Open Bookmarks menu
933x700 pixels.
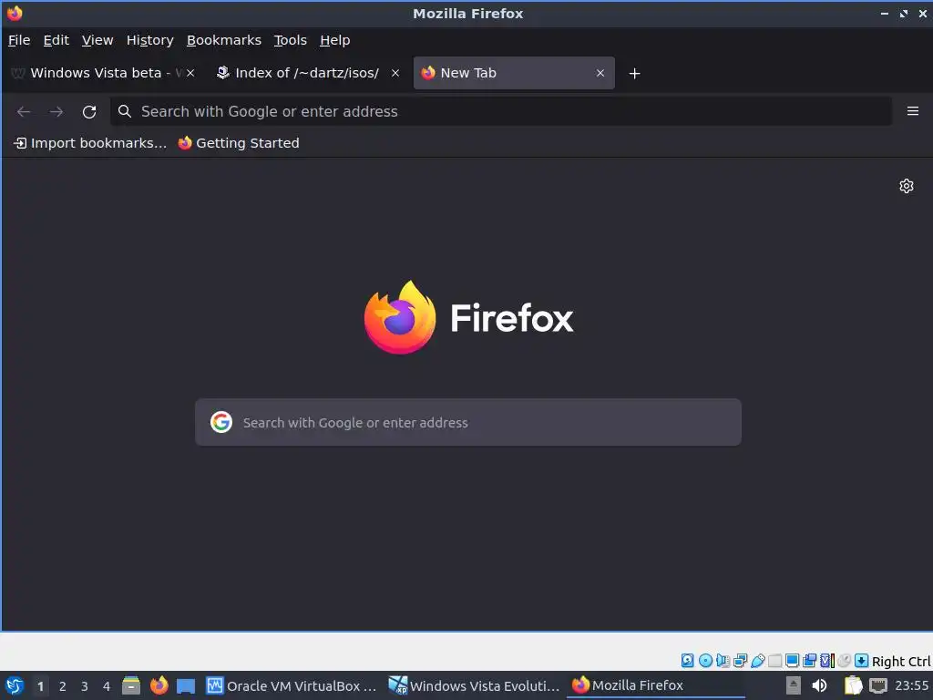tap(224, 40)
